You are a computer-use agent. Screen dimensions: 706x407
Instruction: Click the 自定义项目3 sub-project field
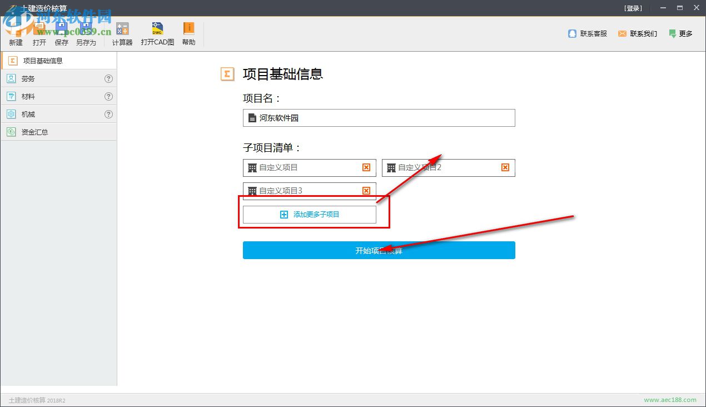(x=310, y=191)
